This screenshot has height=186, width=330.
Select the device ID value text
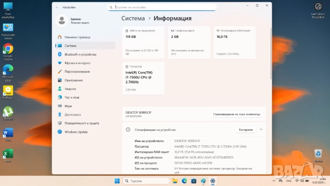pos(204,158)
